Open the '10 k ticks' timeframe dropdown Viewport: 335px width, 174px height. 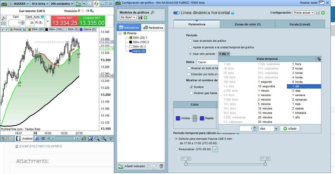[x=40, y=4]
